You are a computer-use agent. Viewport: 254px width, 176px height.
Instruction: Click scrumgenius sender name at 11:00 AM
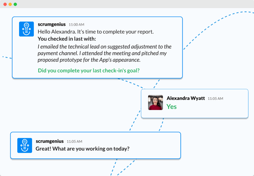(52, 24)
